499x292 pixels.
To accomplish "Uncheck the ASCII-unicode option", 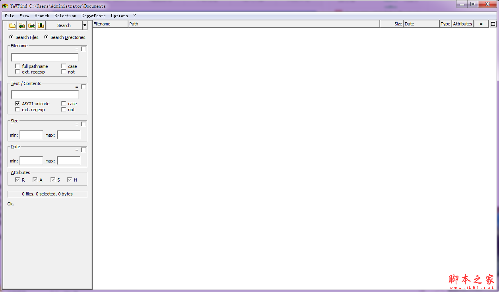I will pos(17,104).
